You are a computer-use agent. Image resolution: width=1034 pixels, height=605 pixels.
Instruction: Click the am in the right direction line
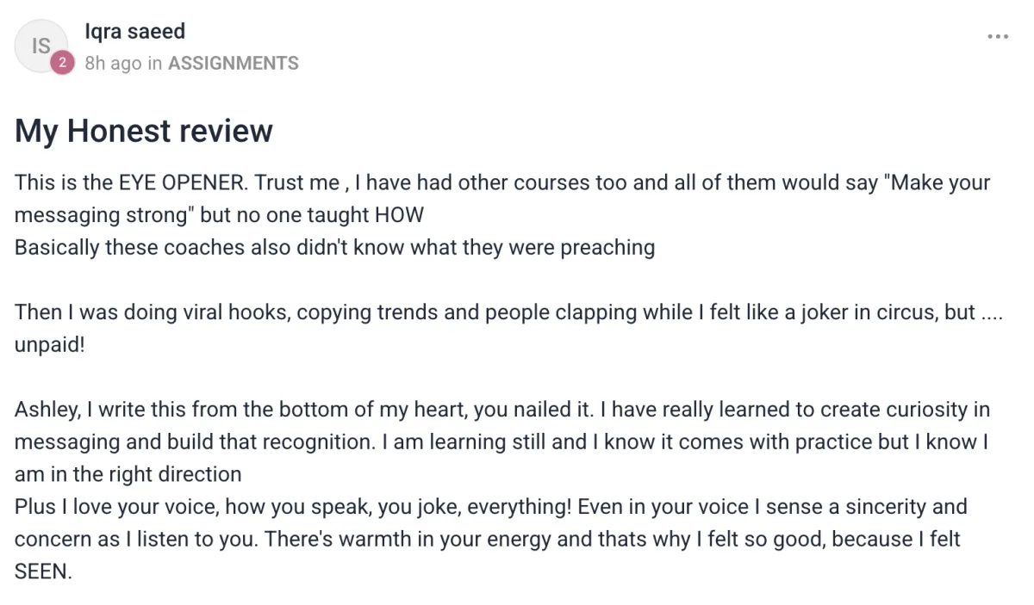128,475
